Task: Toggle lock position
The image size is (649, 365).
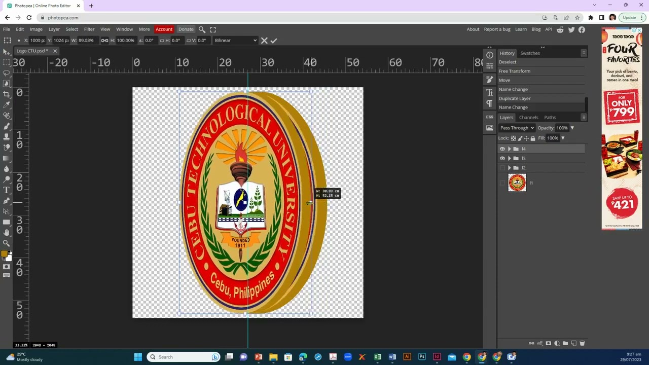Action: point(526,138)
